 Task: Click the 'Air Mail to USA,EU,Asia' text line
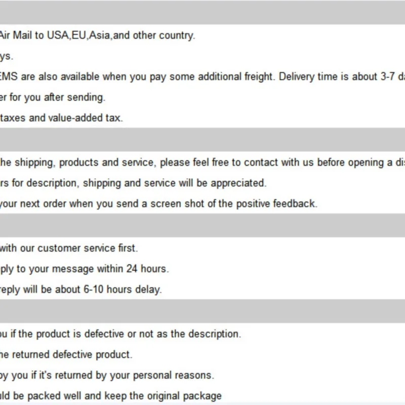point(96,36)
